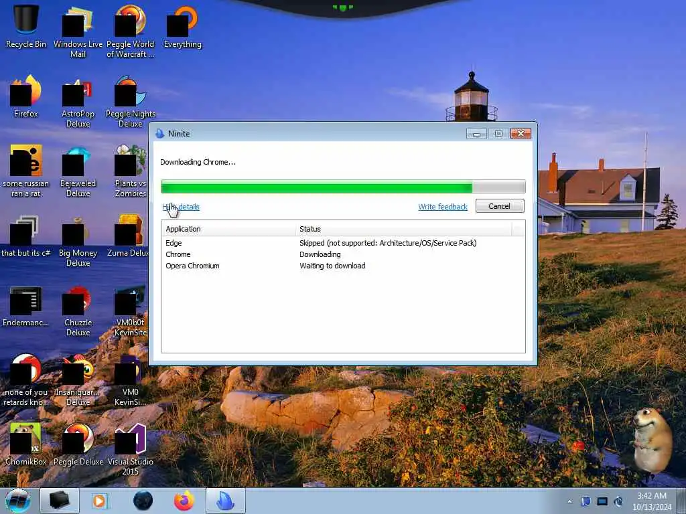The width and height of the screenshot is (686, 514).
Task: Show hidden system tray icons
Action: point(569,501)
